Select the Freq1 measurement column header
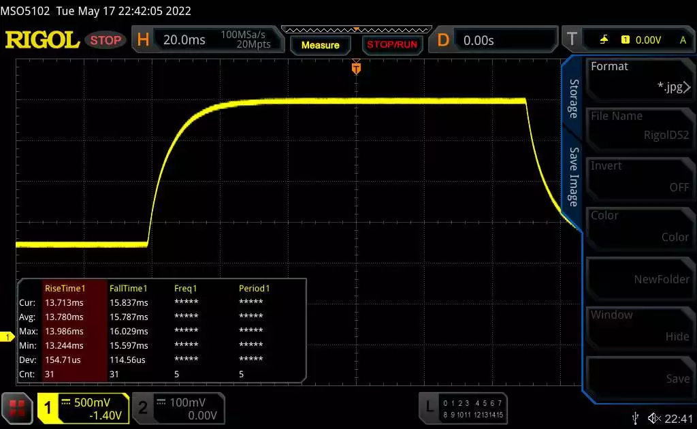697x429 pixels. coord(185,288)
